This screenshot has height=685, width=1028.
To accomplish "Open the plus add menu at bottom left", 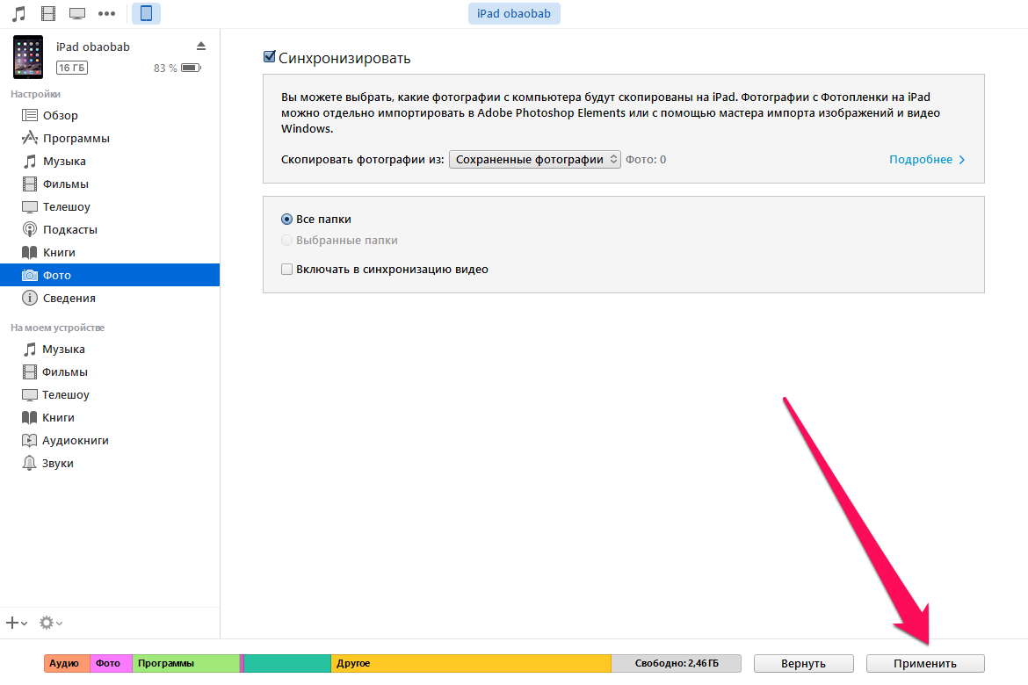I will (x=16, y=623).
